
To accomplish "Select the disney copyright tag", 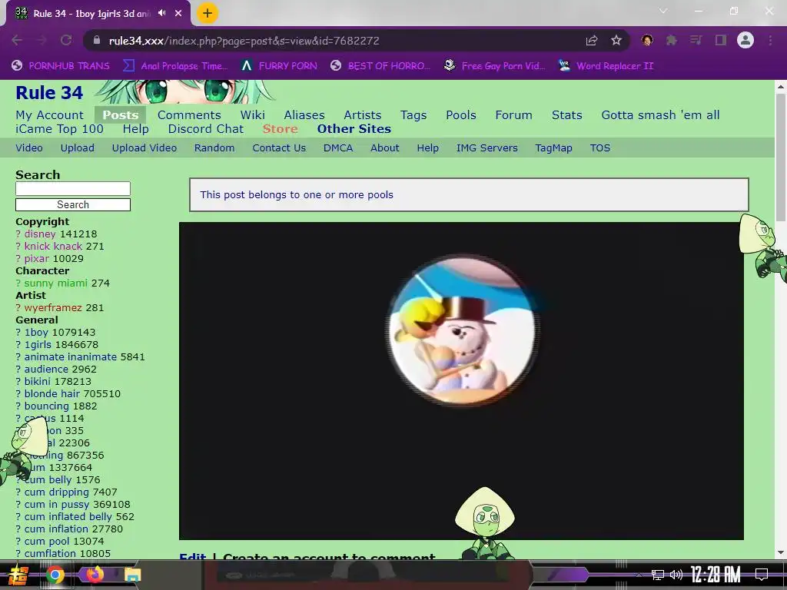I will [40, 234].
